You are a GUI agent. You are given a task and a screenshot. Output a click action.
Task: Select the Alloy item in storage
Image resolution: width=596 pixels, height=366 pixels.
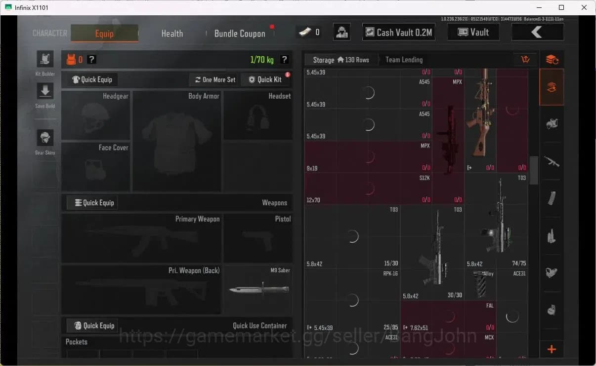[480, 284]
